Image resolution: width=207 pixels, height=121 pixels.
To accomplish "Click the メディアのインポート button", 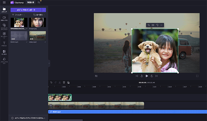I will pyautogui.click(x=26, y=10).
